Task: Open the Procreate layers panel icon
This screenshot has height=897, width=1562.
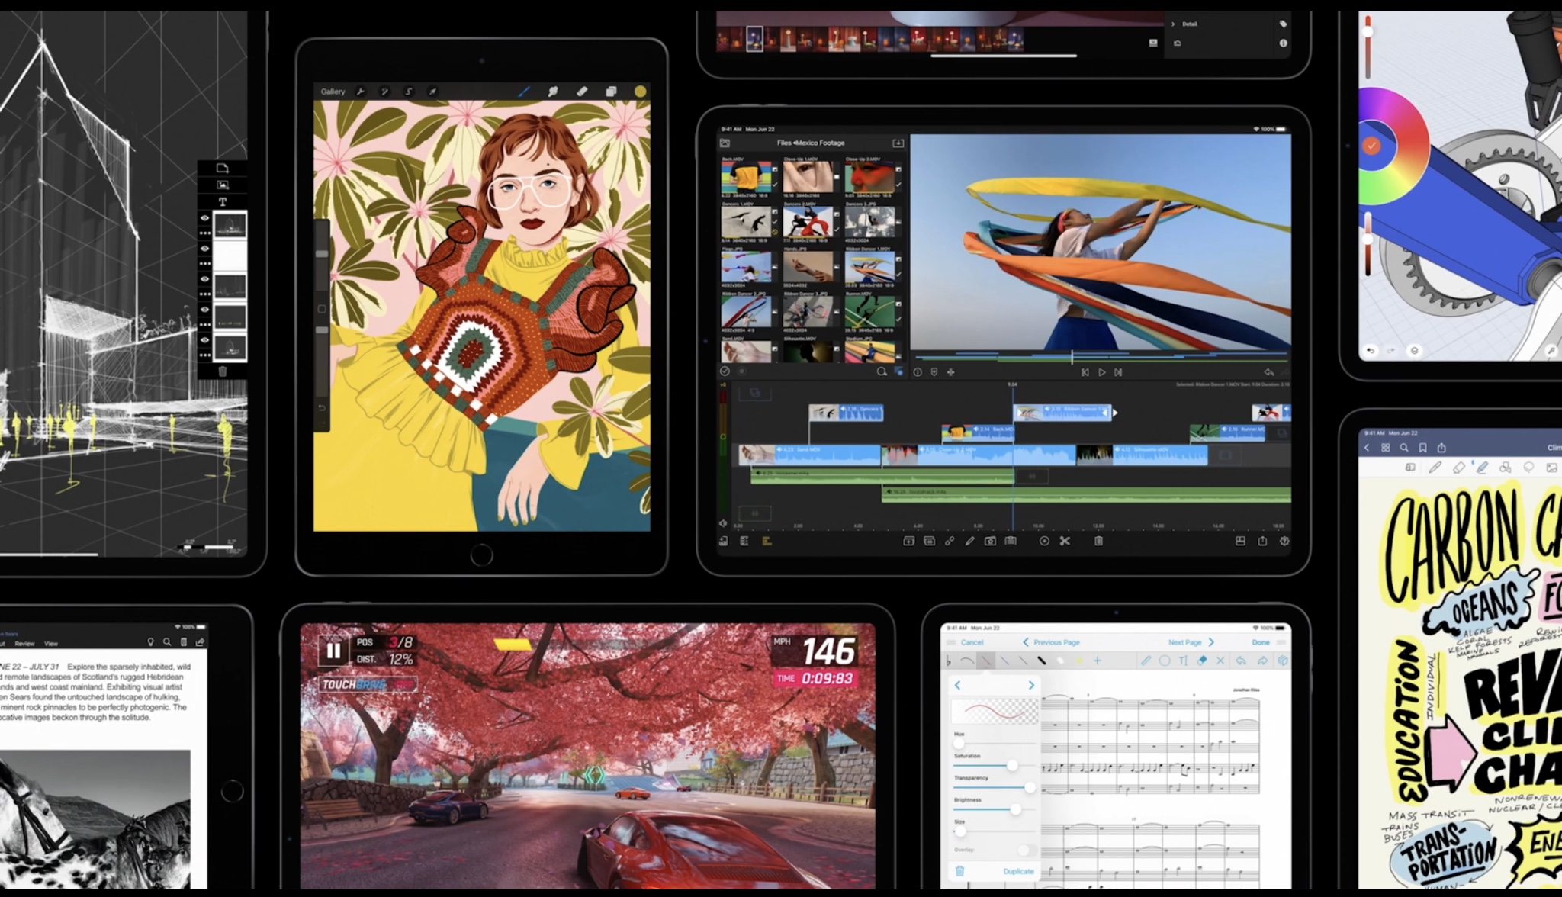Action: (x=611, y=92)
